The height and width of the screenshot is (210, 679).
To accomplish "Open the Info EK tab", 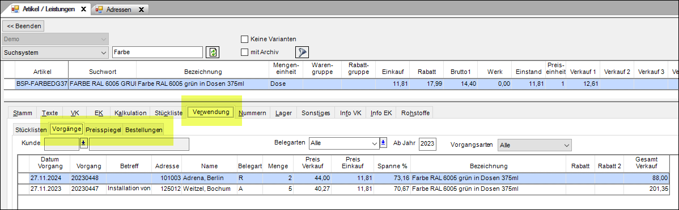I will (x=381, y=113).
